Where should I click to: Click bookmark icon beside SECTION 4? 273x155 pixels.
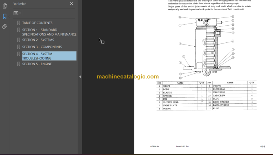point(18,54)
